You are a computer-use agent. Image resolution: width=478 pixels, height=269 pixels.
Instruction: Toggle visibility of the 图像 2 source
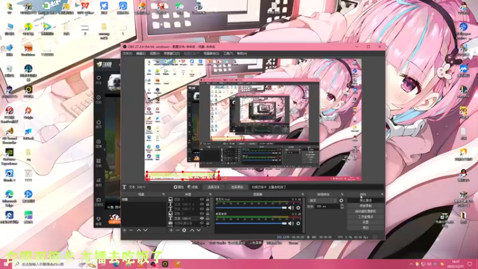pos(202,213)
